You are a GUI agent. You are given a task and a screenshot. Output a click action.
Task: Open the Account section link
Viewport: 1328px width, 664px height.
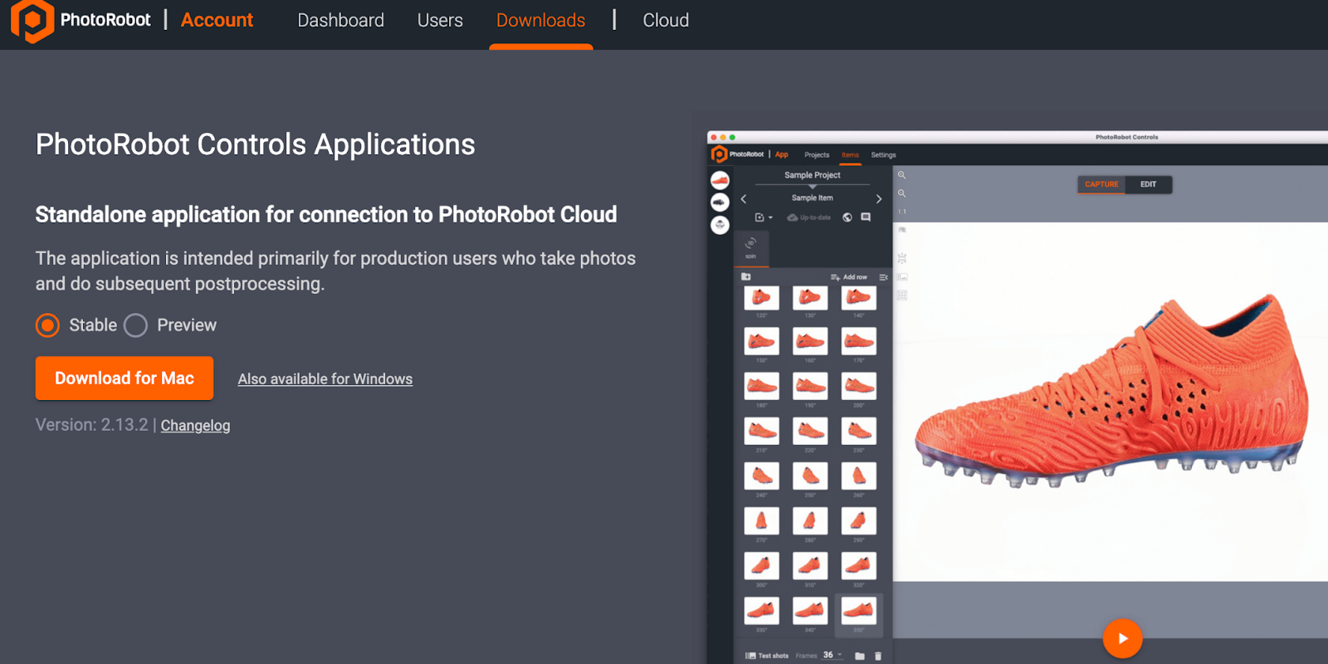pyautogui.click(x=217, y=20)
